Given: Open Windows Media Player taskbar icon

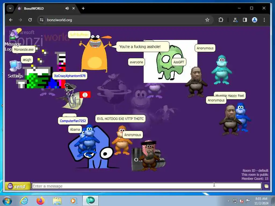Looking at the screenshot, I should pos(73,201).
